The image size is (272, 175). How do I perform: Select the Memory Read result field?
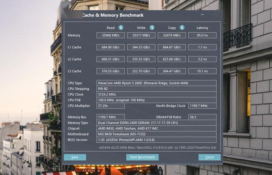click(x=110, y=35)
